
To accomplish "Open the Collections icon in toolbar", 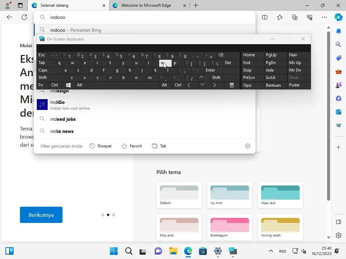I will coord(295,17).
